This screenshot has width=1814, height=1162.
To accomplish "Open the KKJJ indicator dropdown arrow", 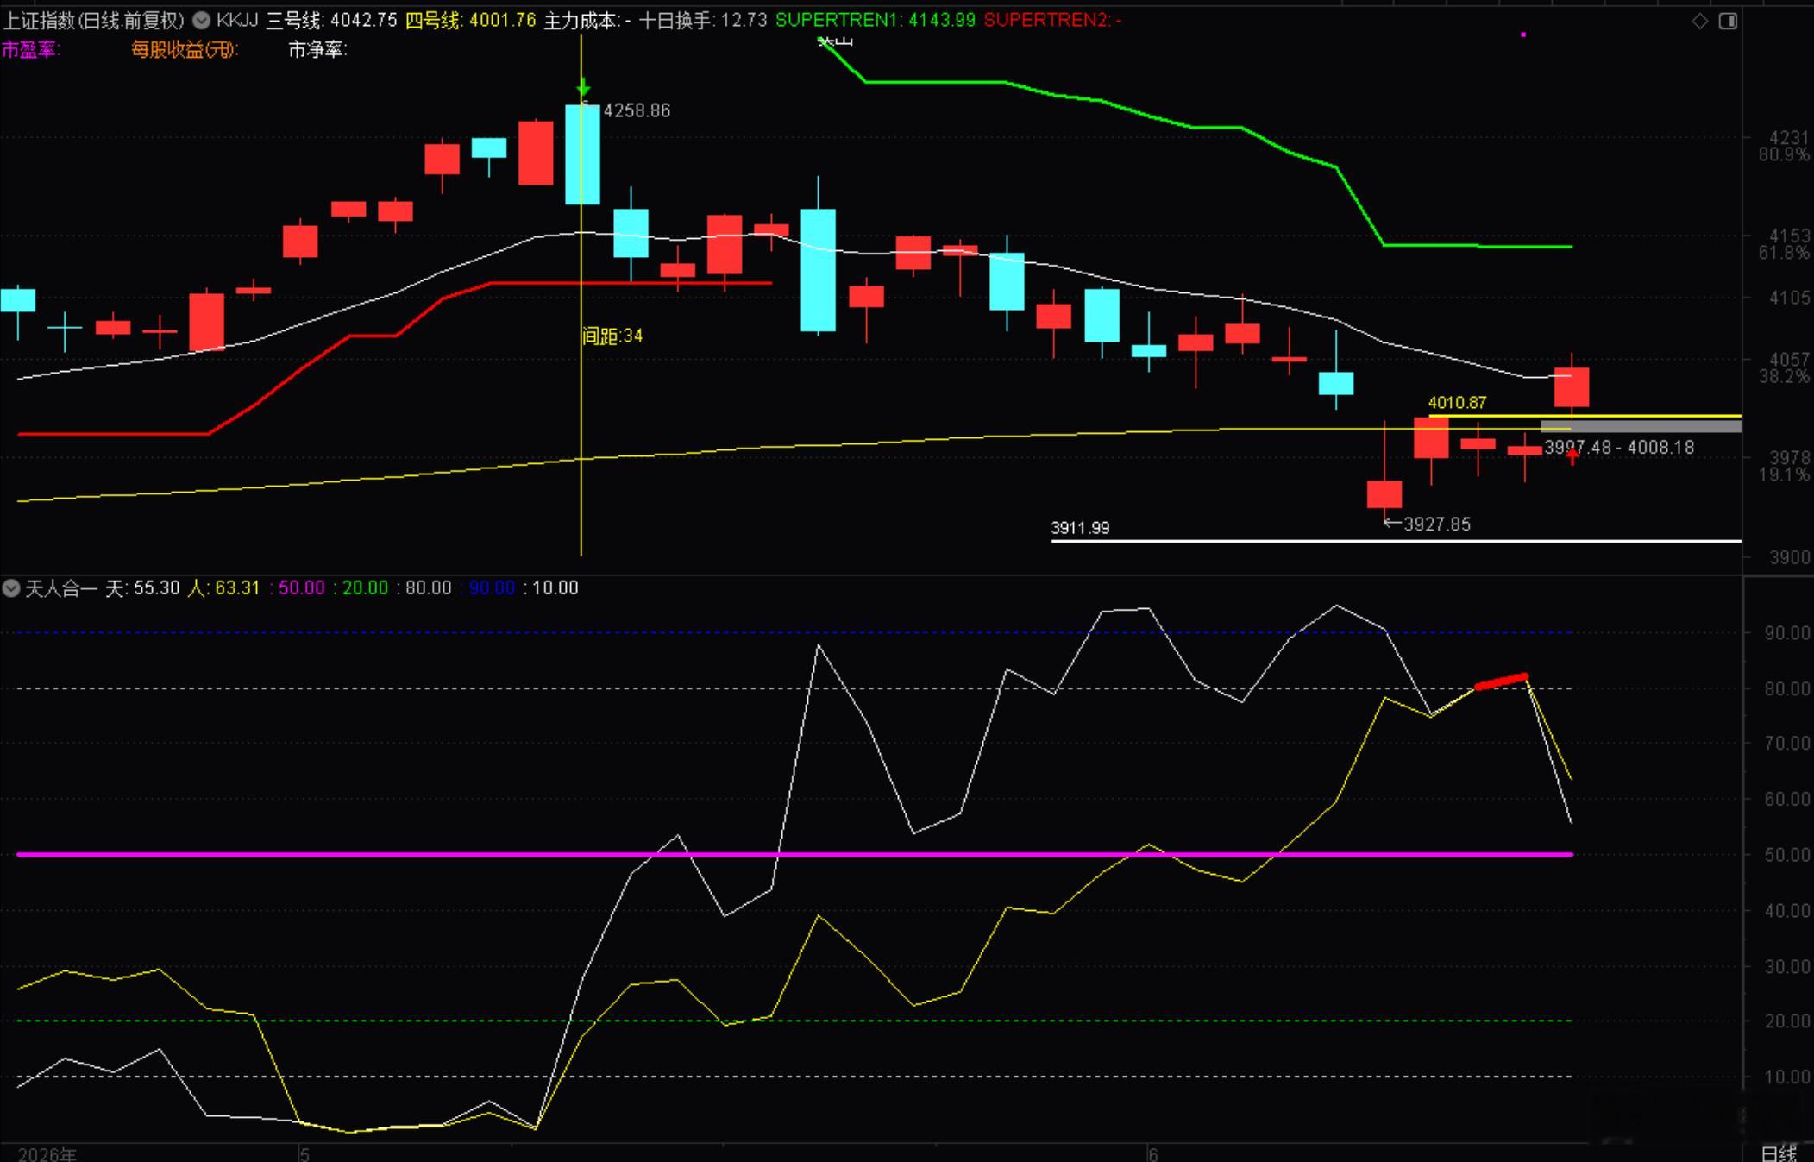I will 201,21.
